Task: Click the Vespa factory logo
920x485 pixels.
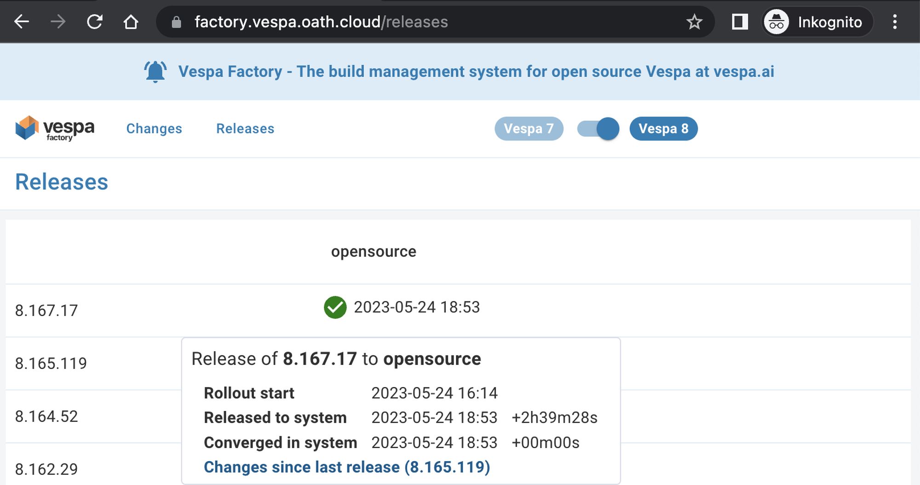Action: [55, 128]
